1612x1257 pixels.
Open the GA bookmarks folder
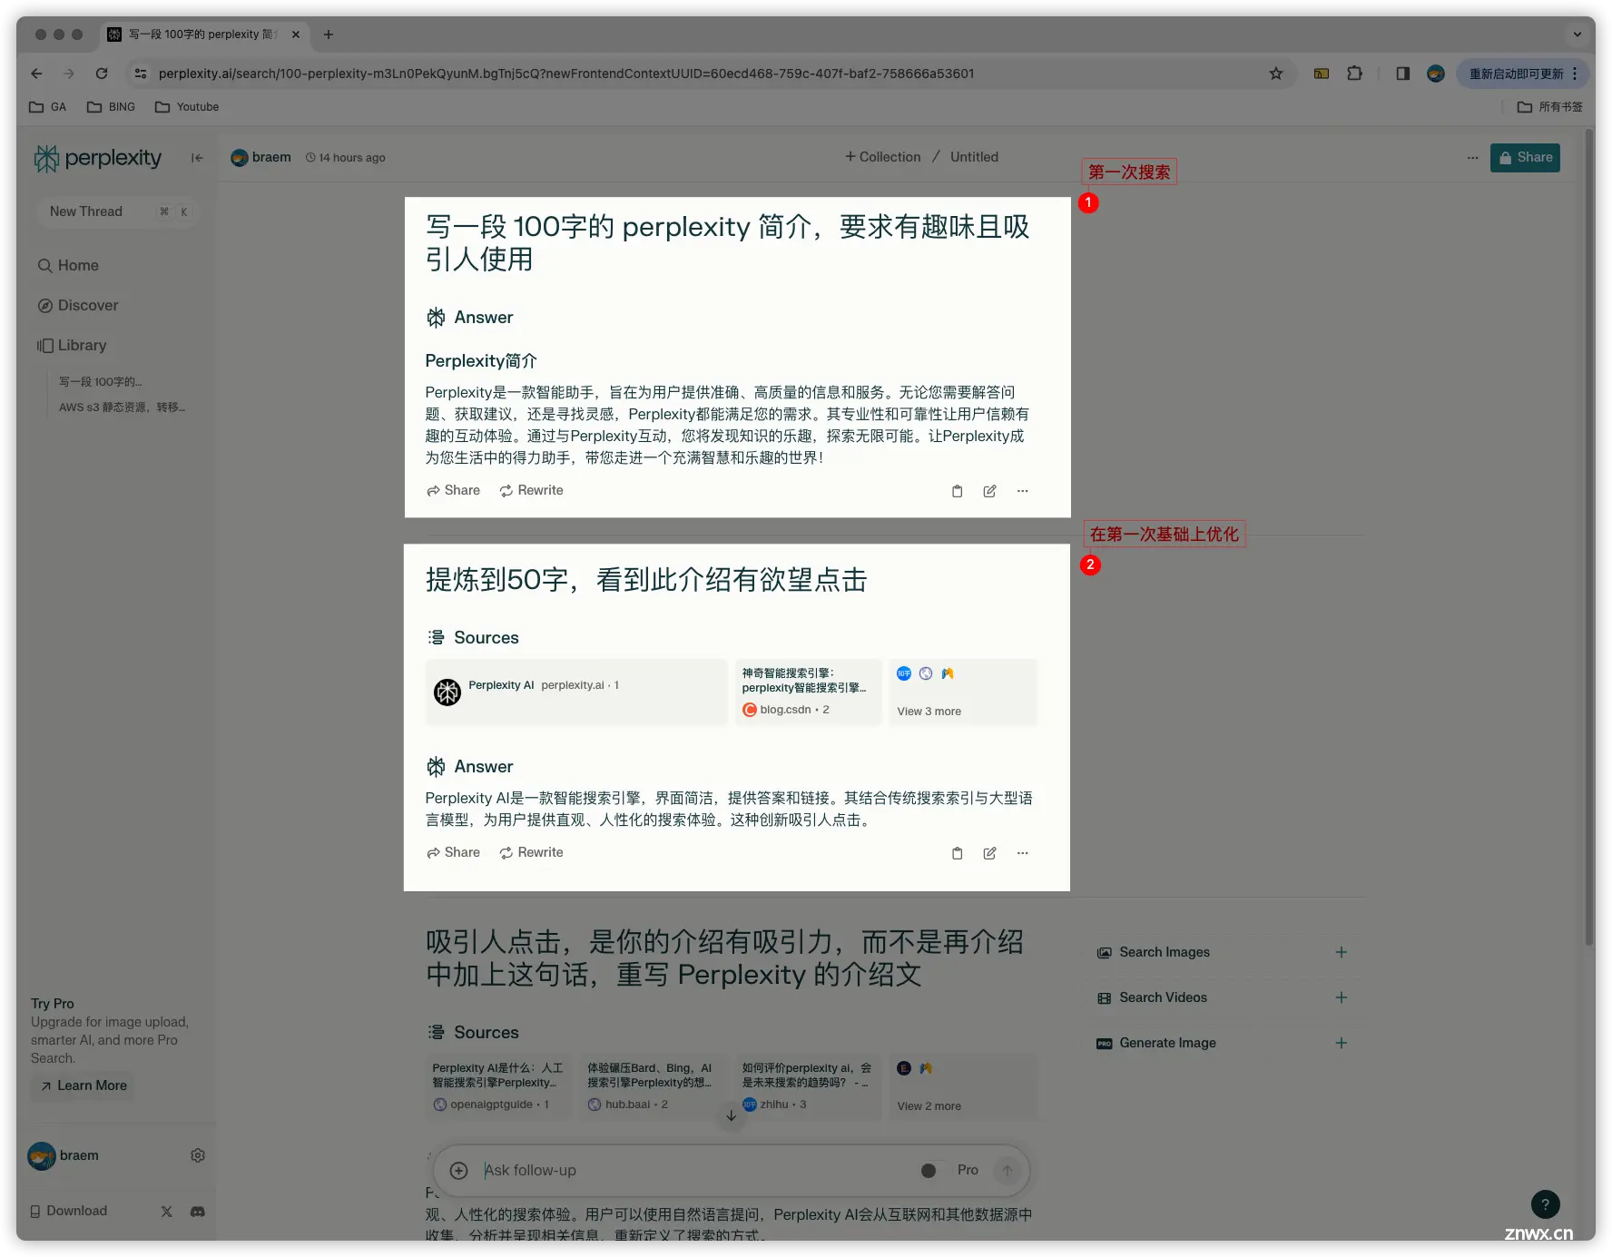point(48,107)
